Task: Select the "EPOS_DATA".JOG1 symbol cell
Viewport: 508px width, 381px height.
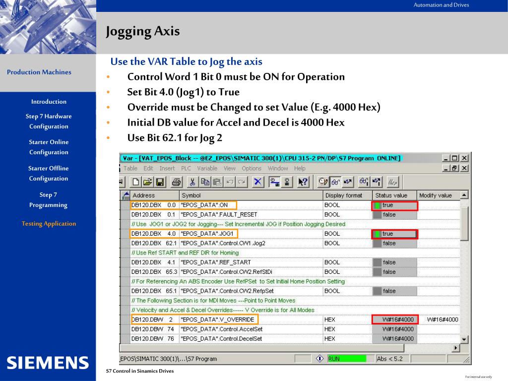Action: 251,234
